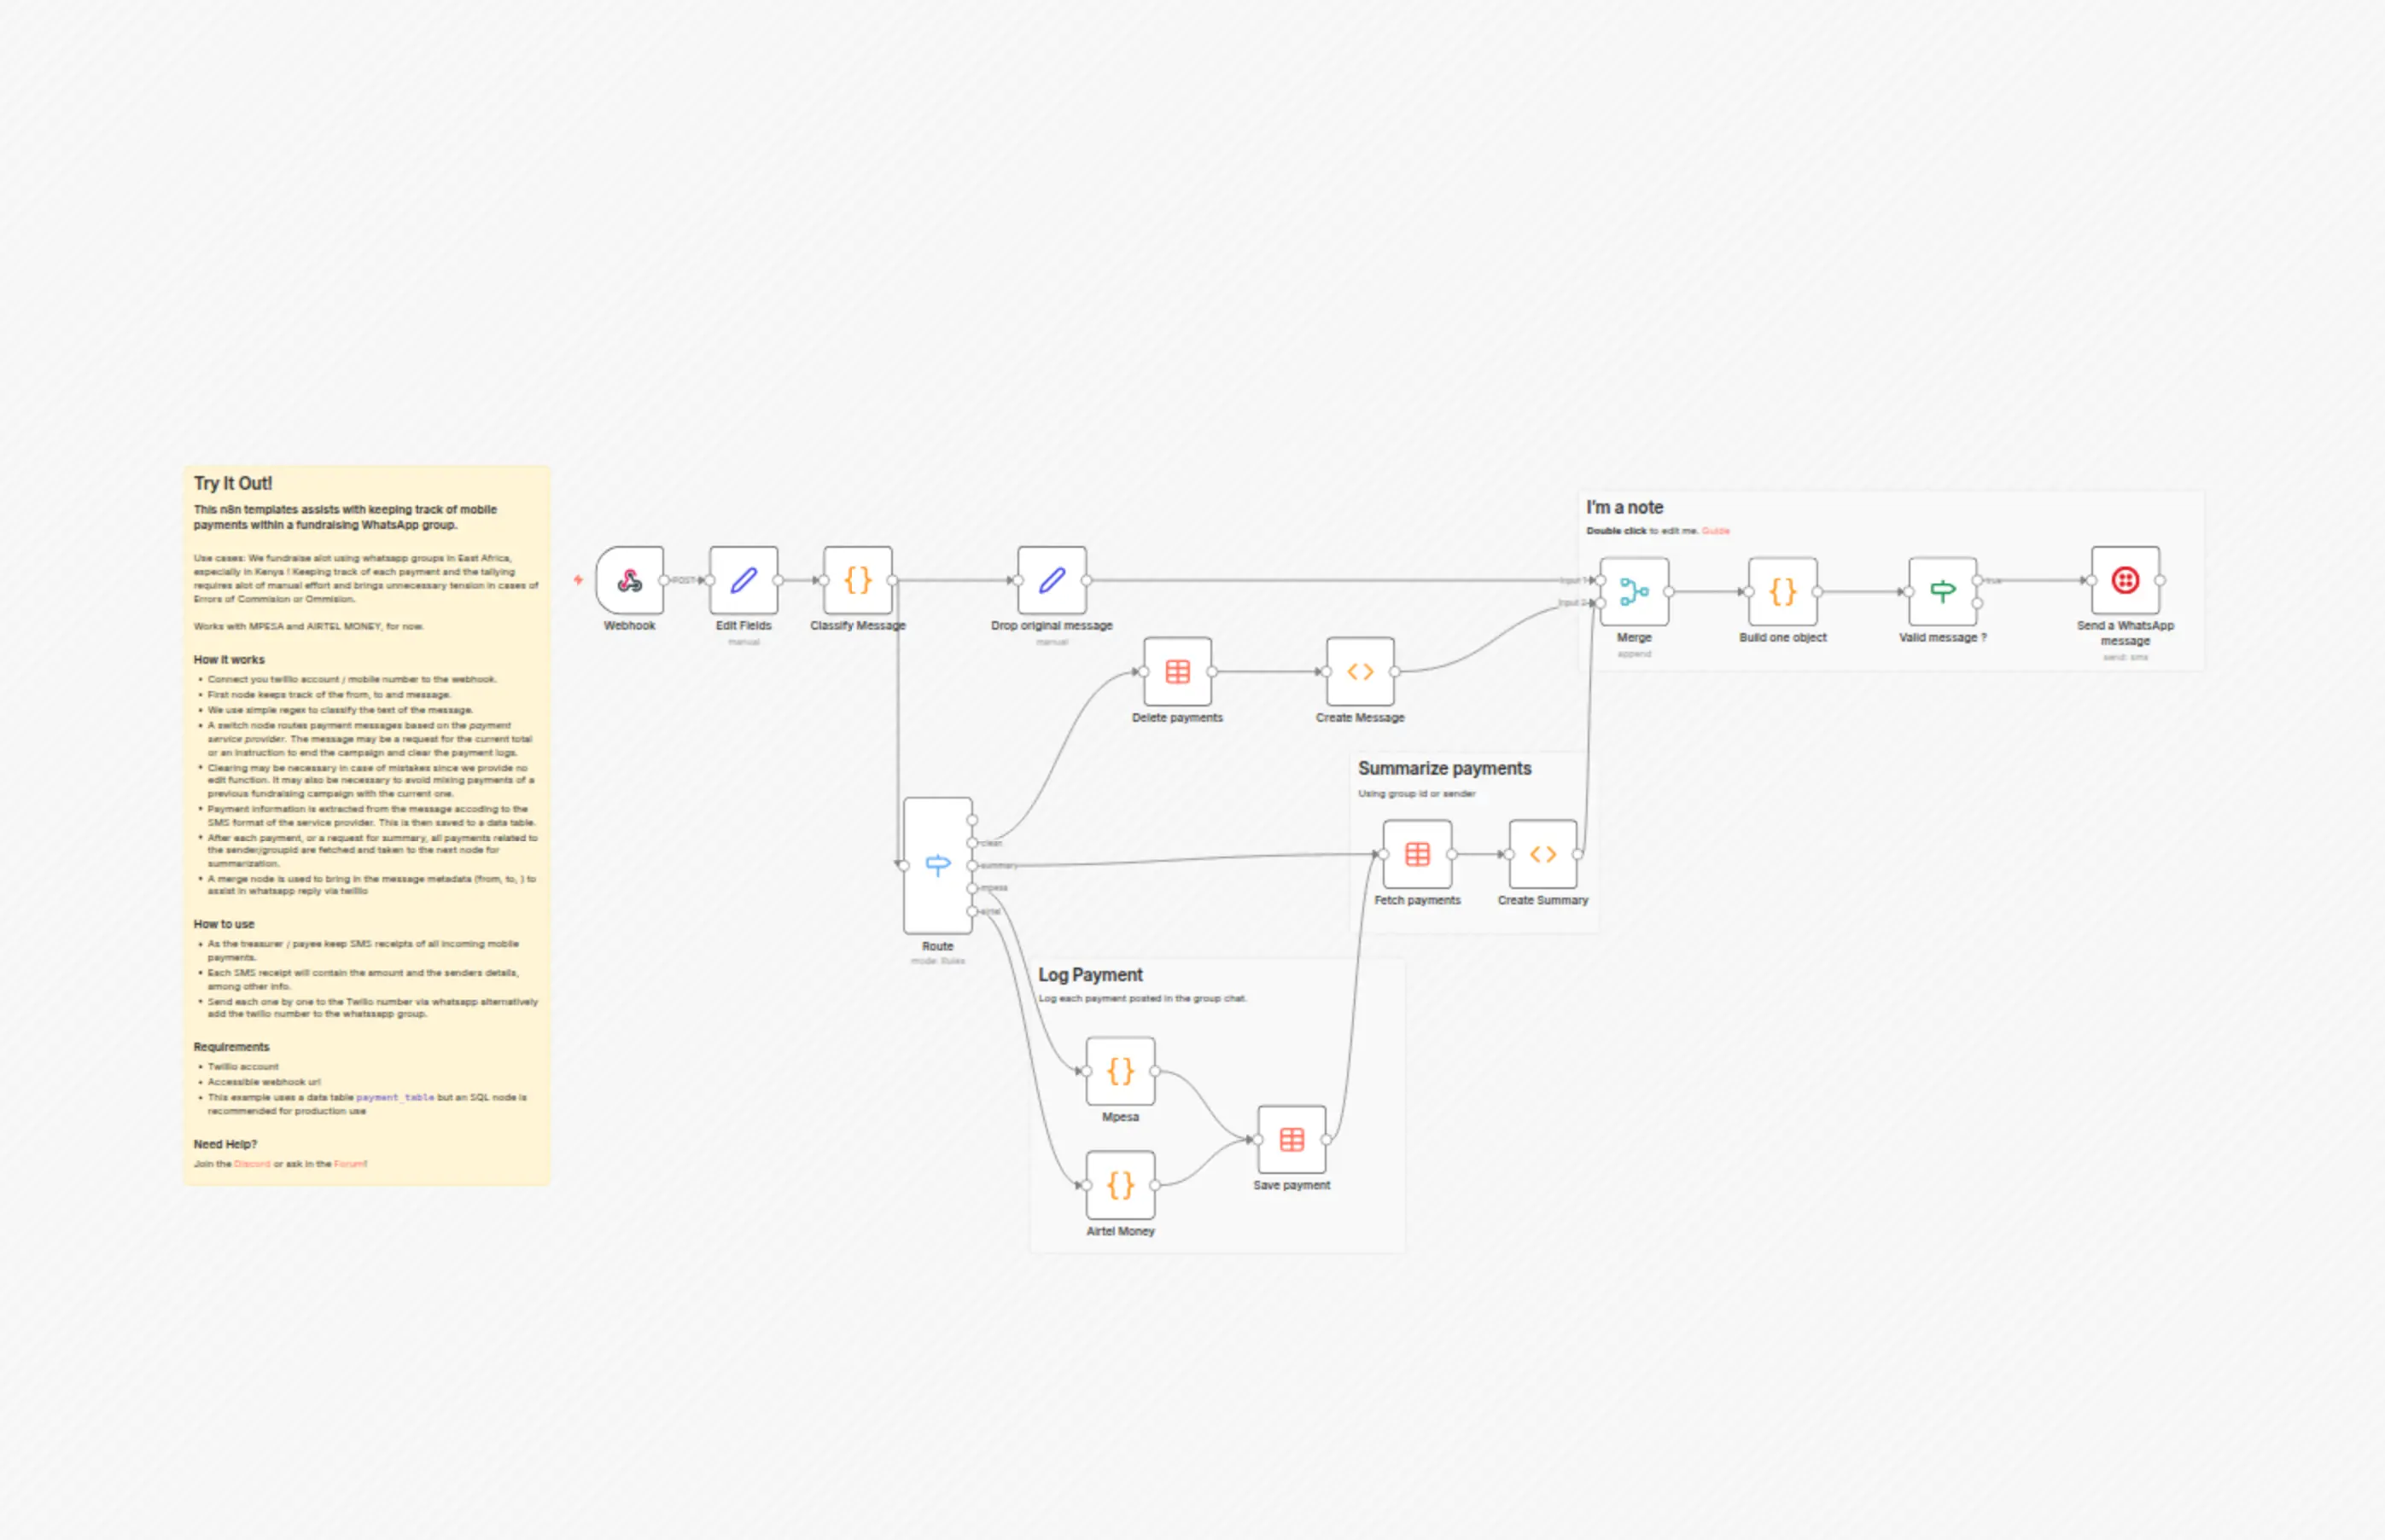Open the Discord link in the note
Screen dimensions: 2385x1540
pyautogui.click(x=252, y=1164)
